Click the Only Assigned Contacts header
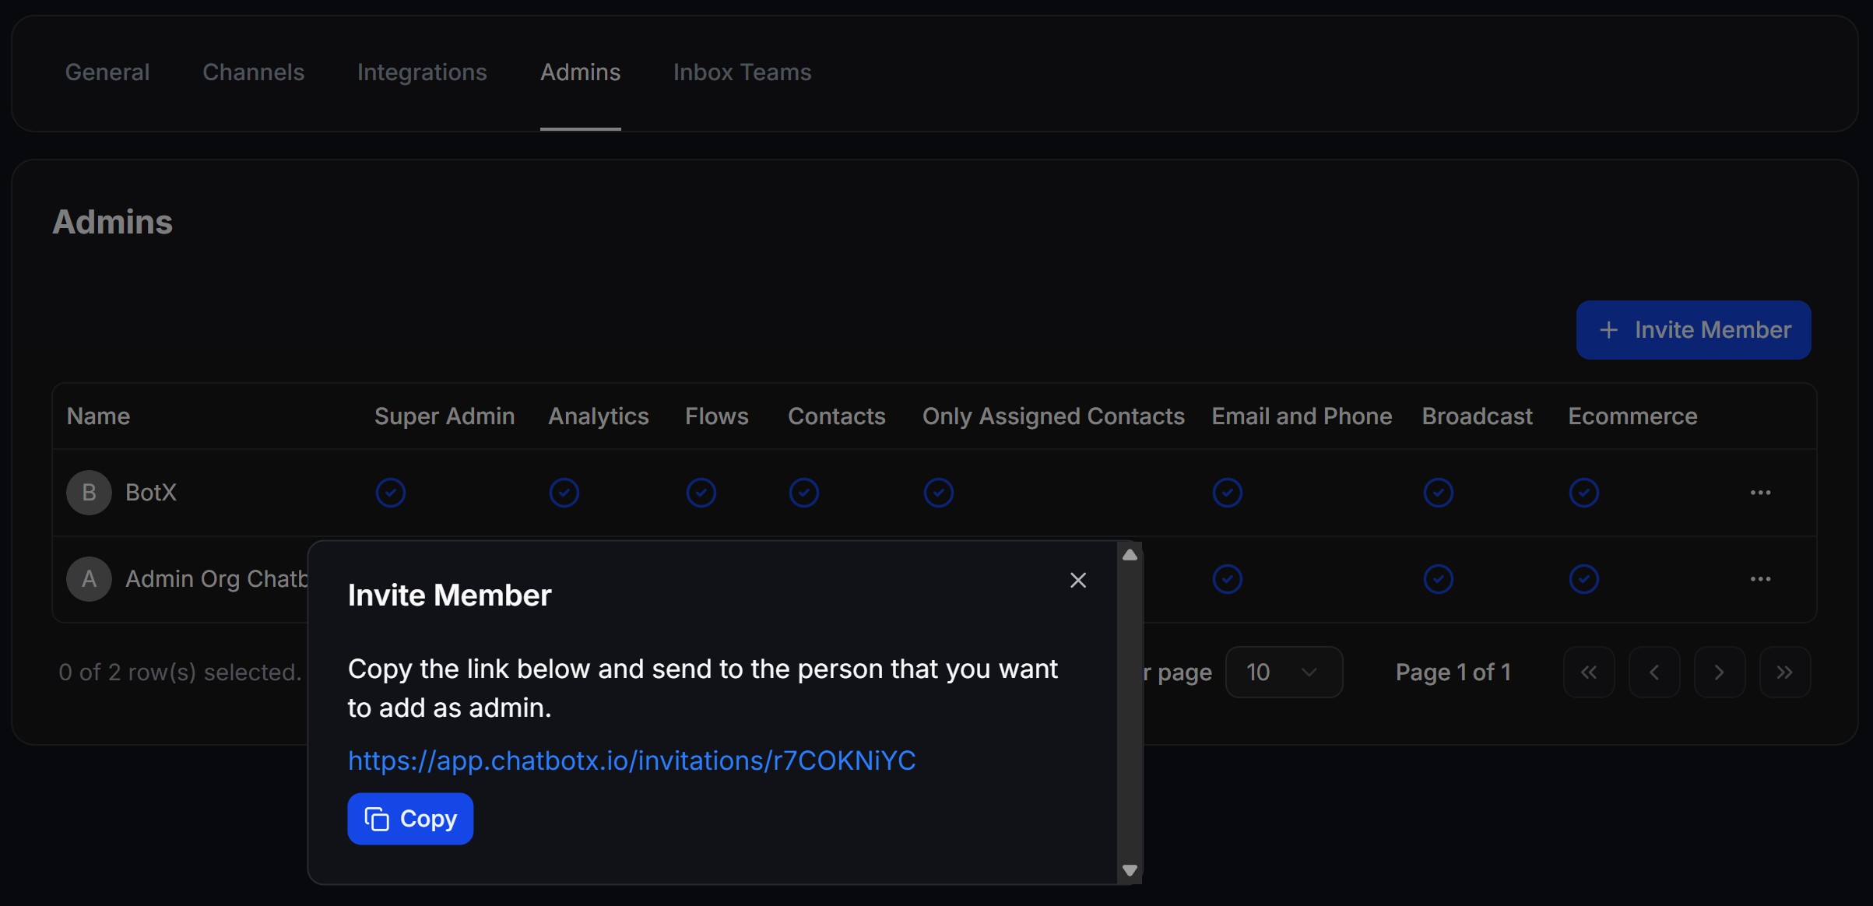 click(1053, 416)
